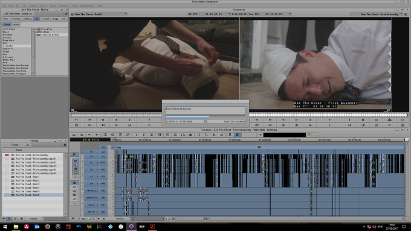Step one frame forward in record monitor
The image size is (411, 231).
click(x=296, y=120)
